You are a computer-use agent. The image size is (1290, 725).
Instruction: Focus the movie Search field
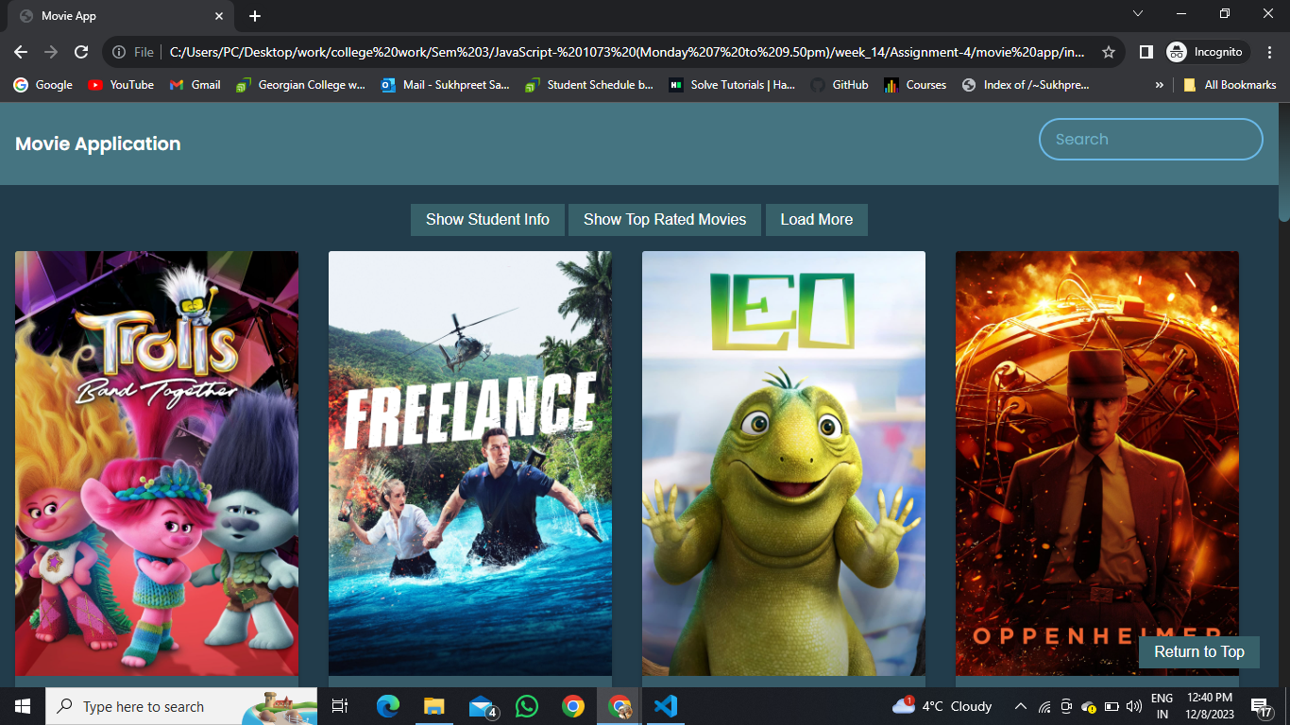(x=1151, y=139)
